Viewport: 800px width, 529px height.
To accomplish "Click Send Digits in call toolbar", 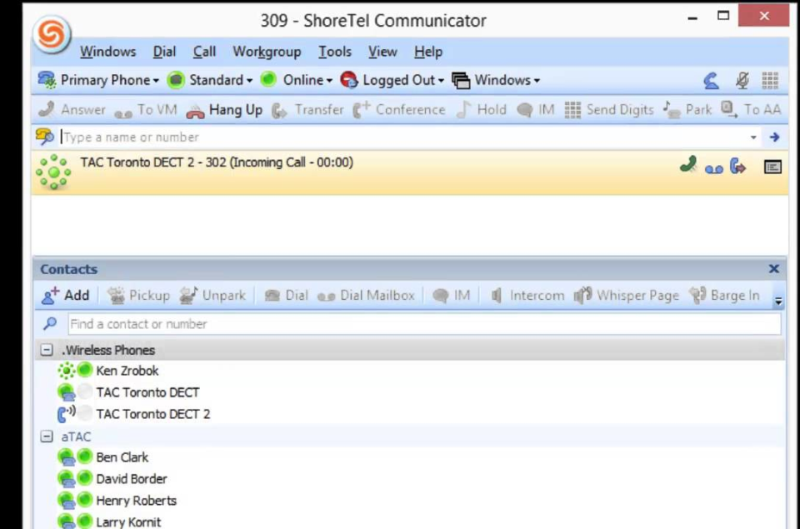I will tap(609, 110).
